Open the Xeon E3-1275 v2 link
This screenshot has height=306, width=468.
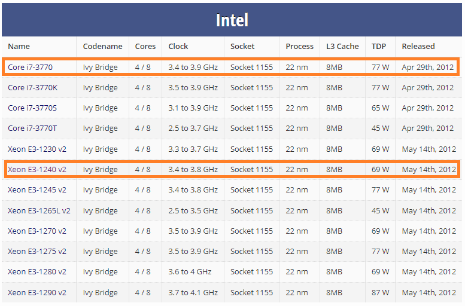[x=37, y=252]
